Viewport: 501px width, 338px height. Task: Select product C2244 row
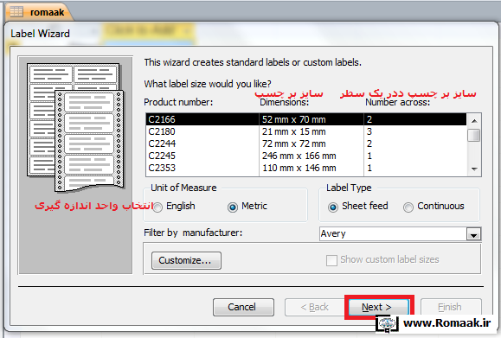(306, 143)
